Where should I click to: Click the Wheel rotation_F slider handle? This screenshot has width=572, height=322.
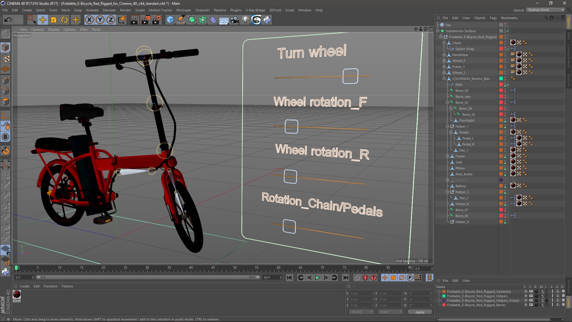pyautogui.click(x=291, y=126)
